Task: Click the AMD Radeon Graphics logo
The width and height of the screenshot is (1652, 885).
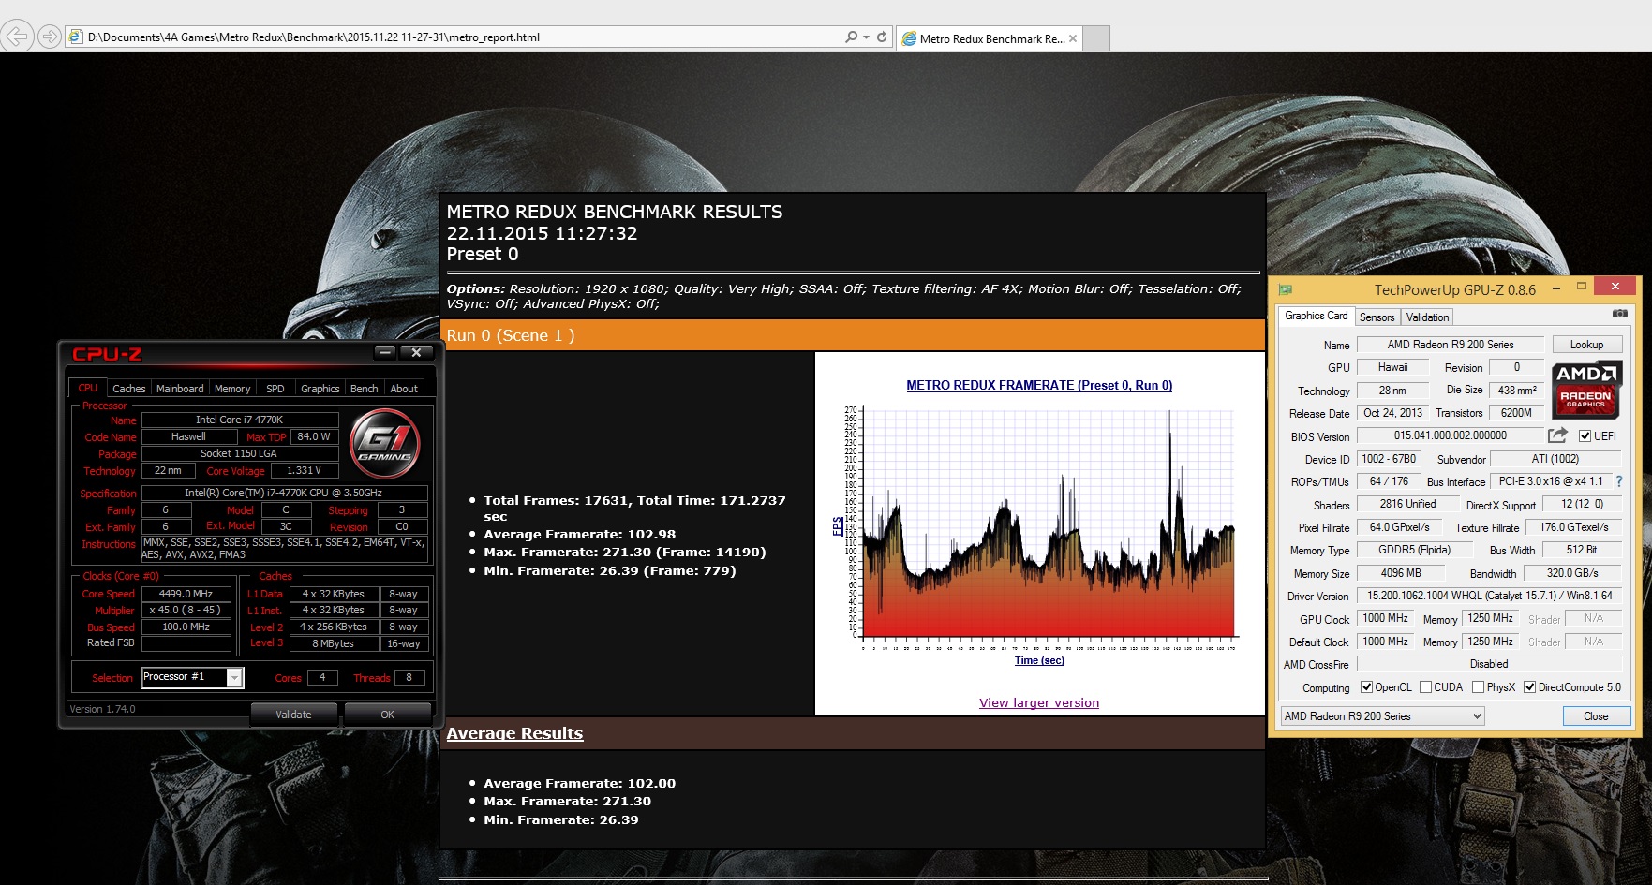Action: [x=1586, y=390]
